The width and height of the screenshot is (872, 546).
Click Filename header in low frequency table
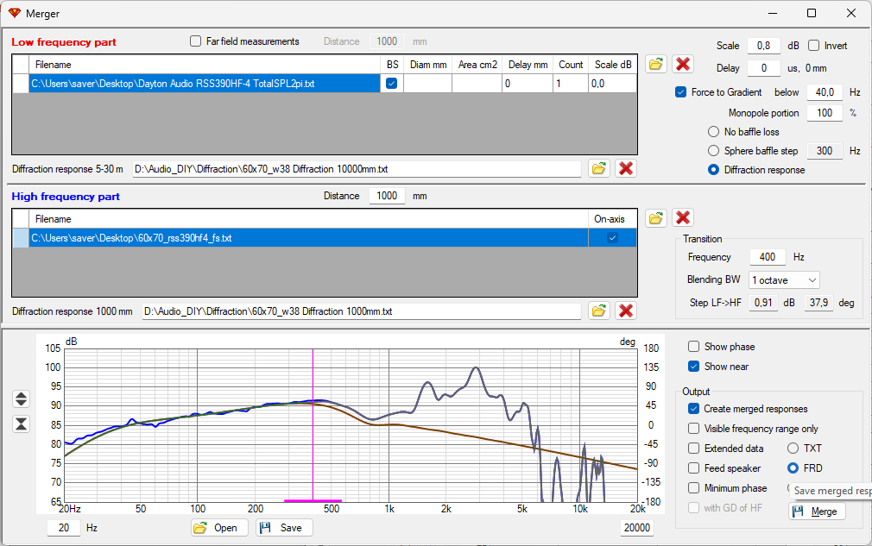click(205, 65)
